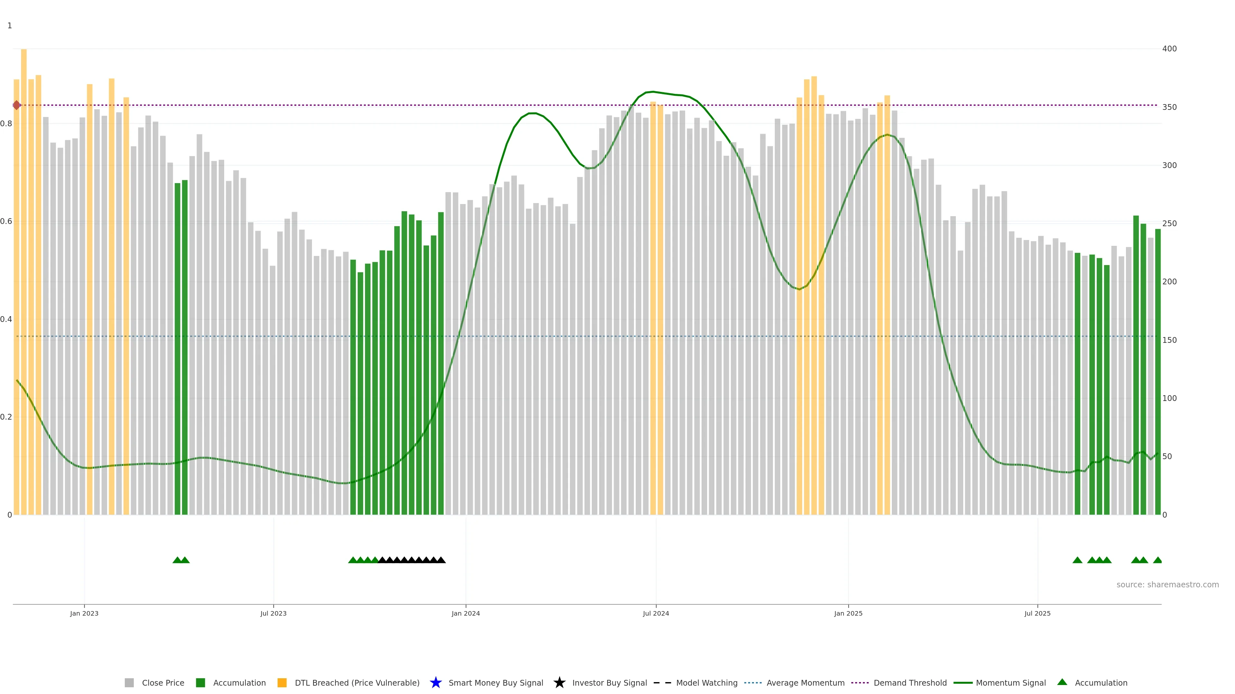
Task: Click the green Accumulation triangle legend icon
Action: (1062, 682)
